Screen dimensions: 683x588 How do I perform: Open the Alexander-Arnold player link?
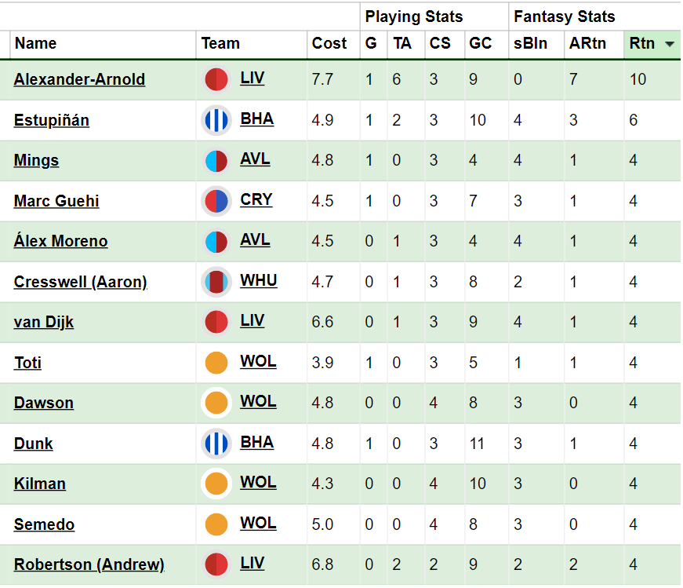[x=79, y=79]
